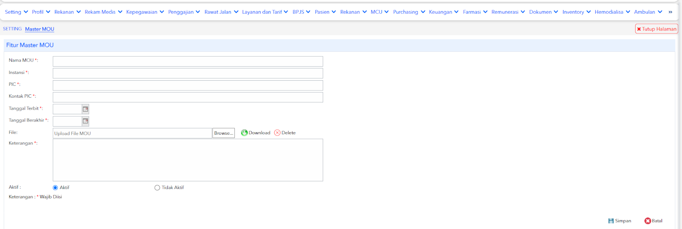Open calendar picker for Tanggal Terbit

point(85,109)
